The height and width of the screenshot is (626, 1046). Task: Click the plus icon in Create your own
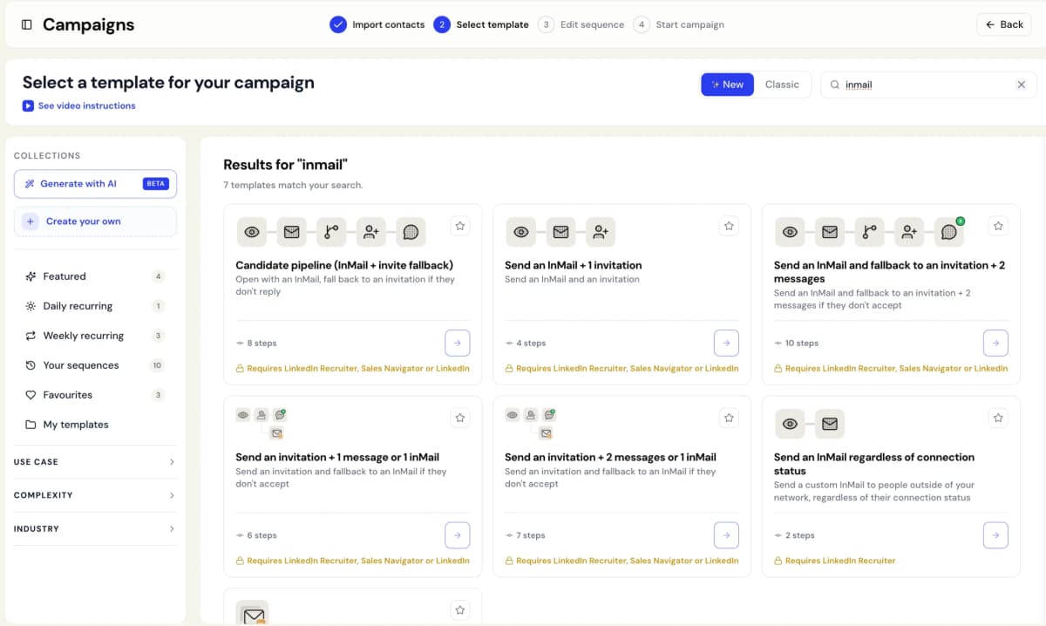tap(31, 221)
